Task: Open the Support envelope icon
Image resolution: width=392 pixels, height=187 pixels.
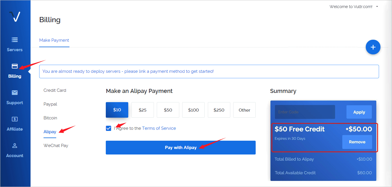Action: (x=15, y=93)
